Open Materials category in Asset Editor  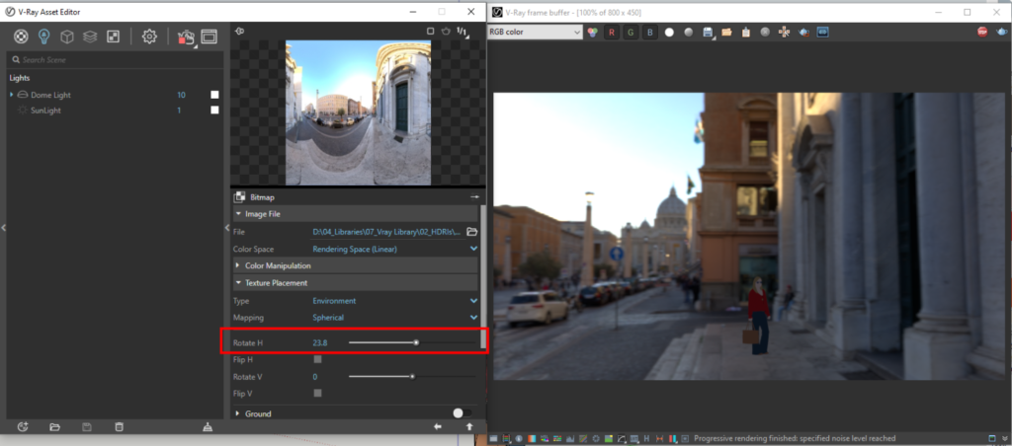22,37
